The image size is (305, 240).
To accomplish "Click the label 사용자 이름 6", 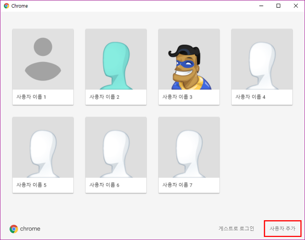I will (104, 185).
